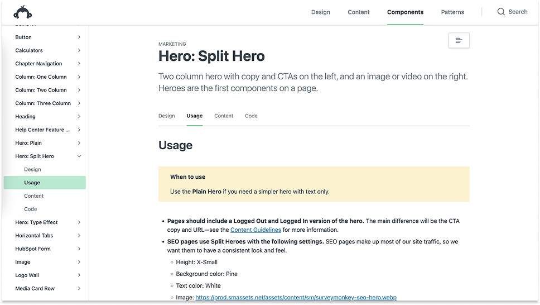Expand the Logo Wall chevron

(79, 275)
